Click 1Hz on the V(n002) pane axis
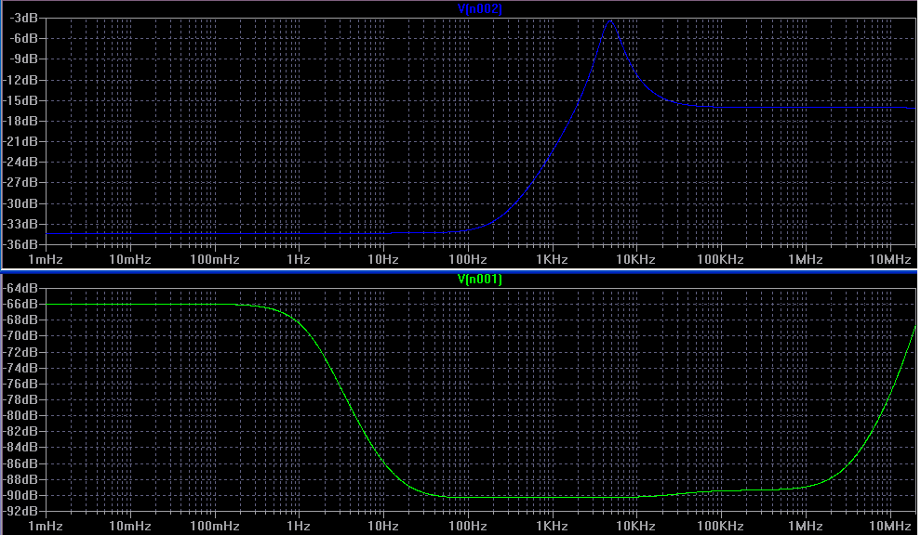 coord(299,259)
